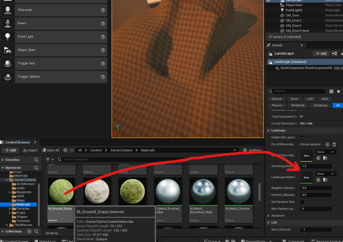Expand the Advanced section in Details

pyautogui.click(x=268, y=216)
